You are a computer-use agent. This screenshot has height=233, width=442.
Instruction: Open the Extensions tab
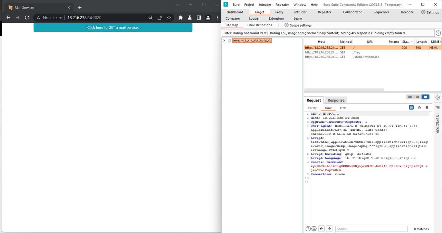[277, 19]
